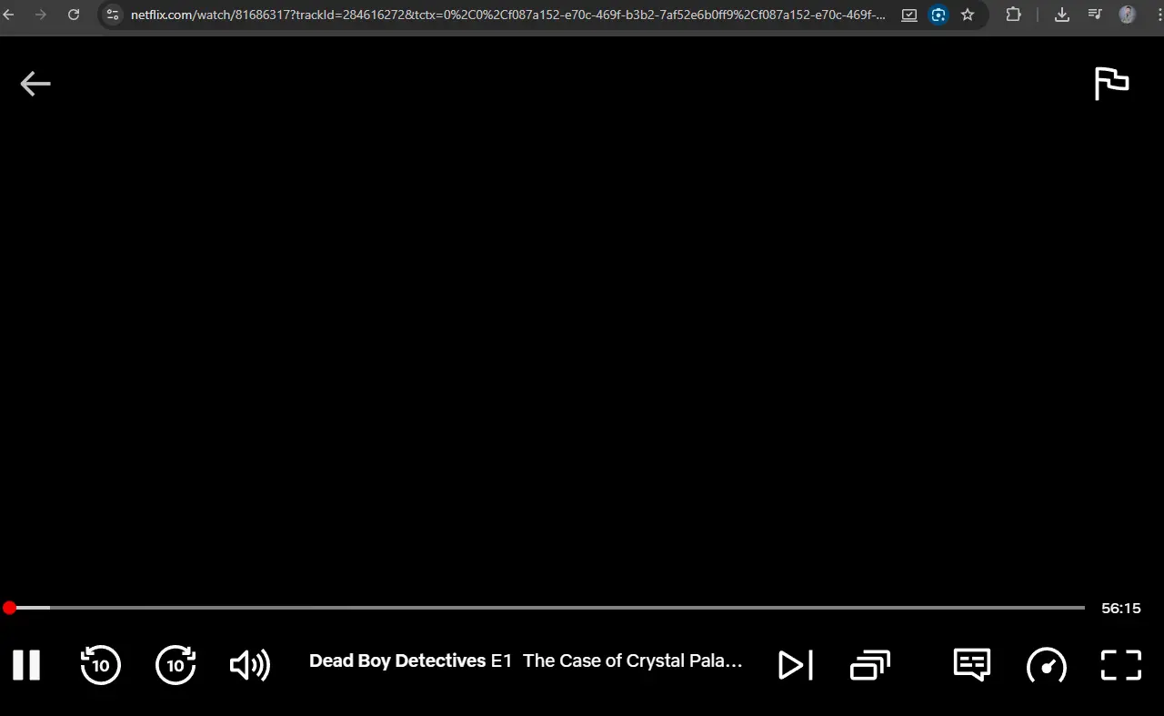Click the red playhead on progress bar

9,608
